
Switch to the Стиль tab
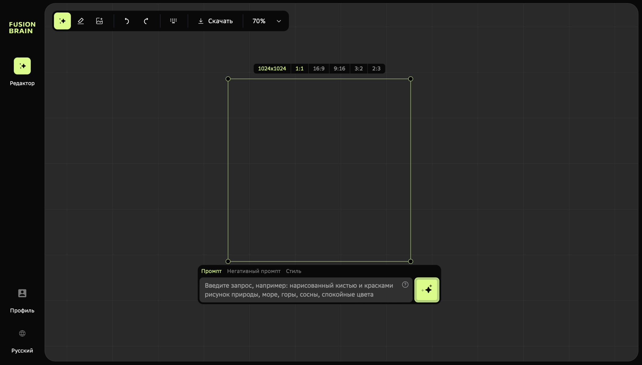click(293, 271)
